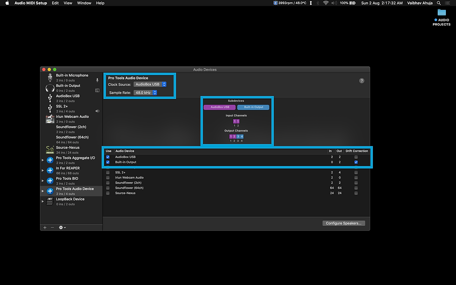Select the AudioBox USB device icon

(50, 98)
